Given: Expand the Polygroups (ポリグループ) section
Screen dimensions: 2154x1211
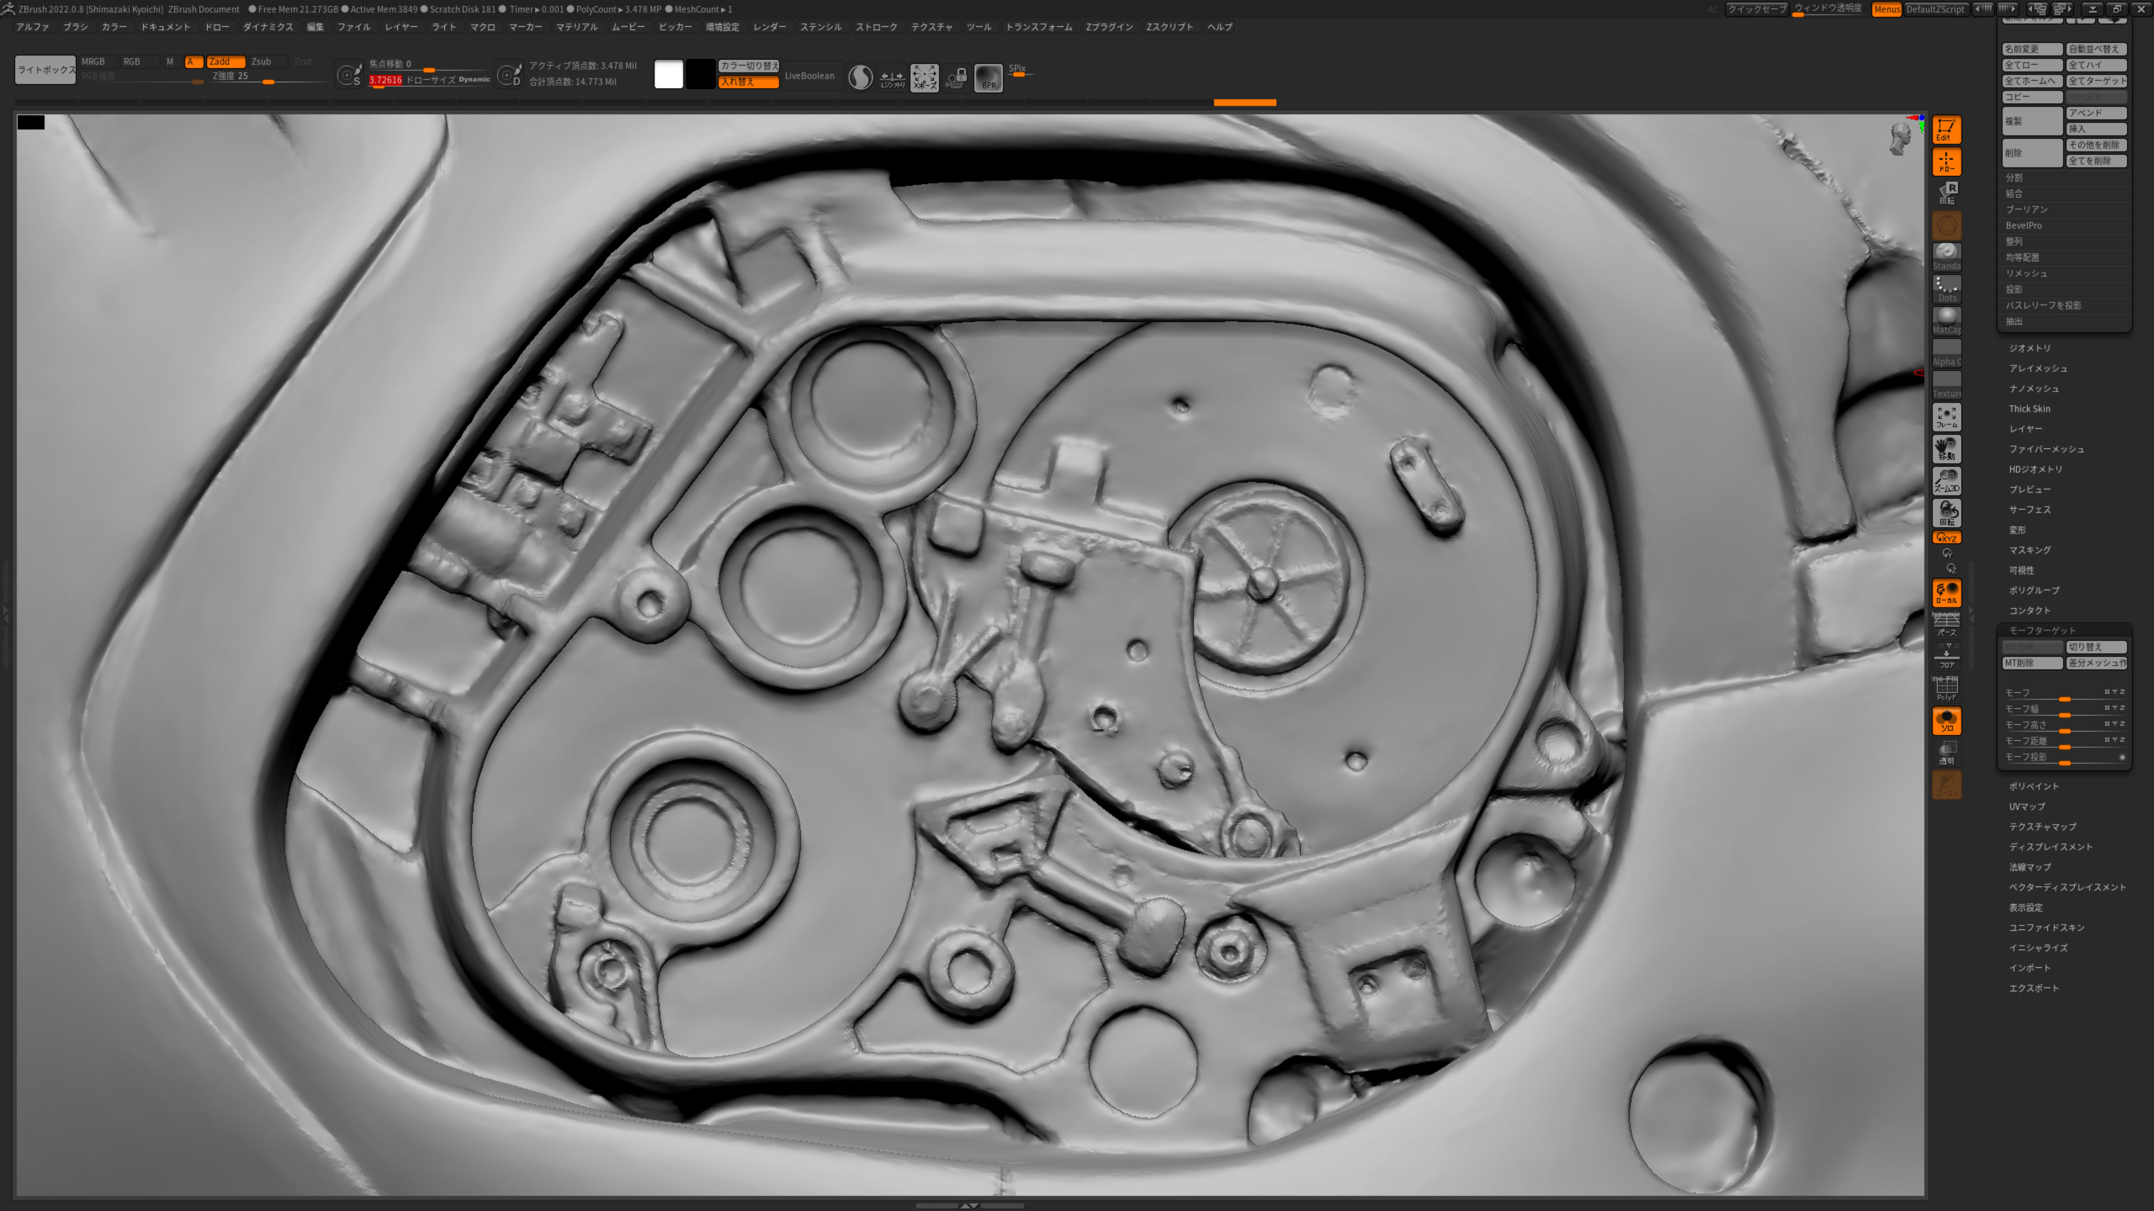Looking at the screenshot, I should 2033,590.
